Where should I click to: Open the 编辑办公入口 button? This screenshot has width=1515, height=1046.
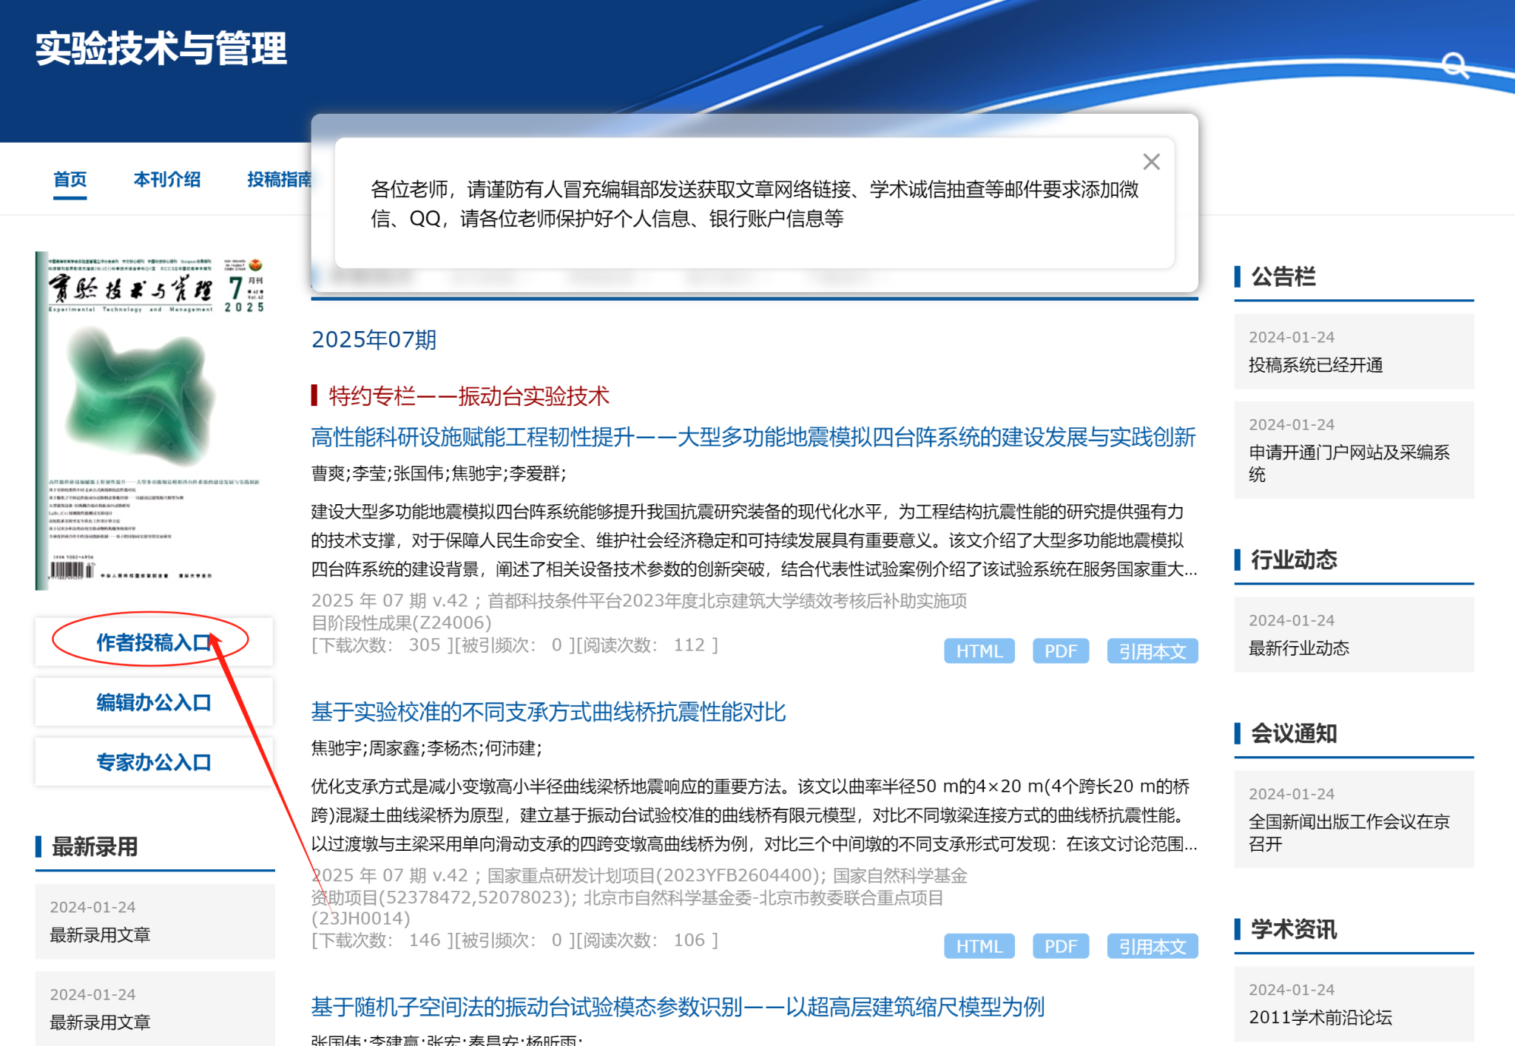(x=154, y=702)
